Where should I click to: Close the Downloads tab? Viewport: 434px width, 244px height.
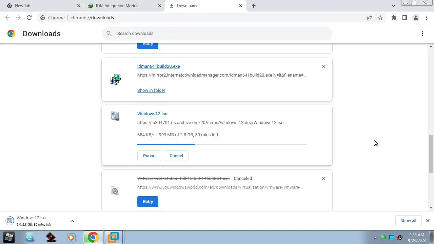241,6
